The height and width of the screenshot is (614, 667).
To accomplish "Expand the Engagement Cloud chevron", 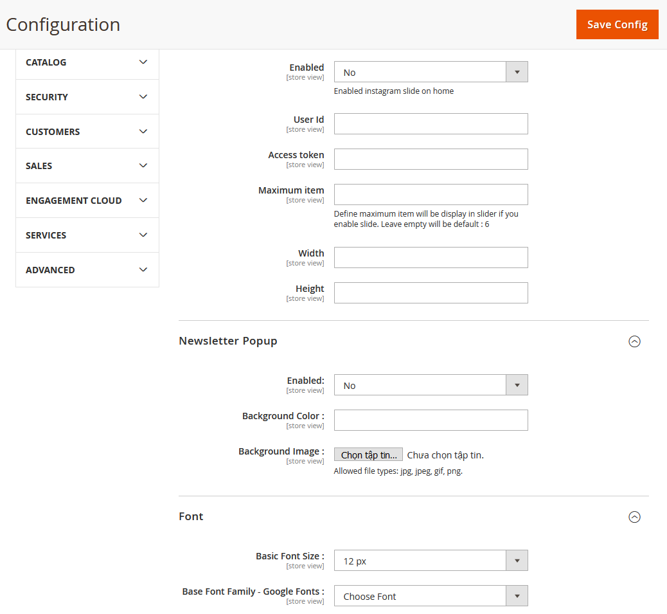I will (143, 201).
